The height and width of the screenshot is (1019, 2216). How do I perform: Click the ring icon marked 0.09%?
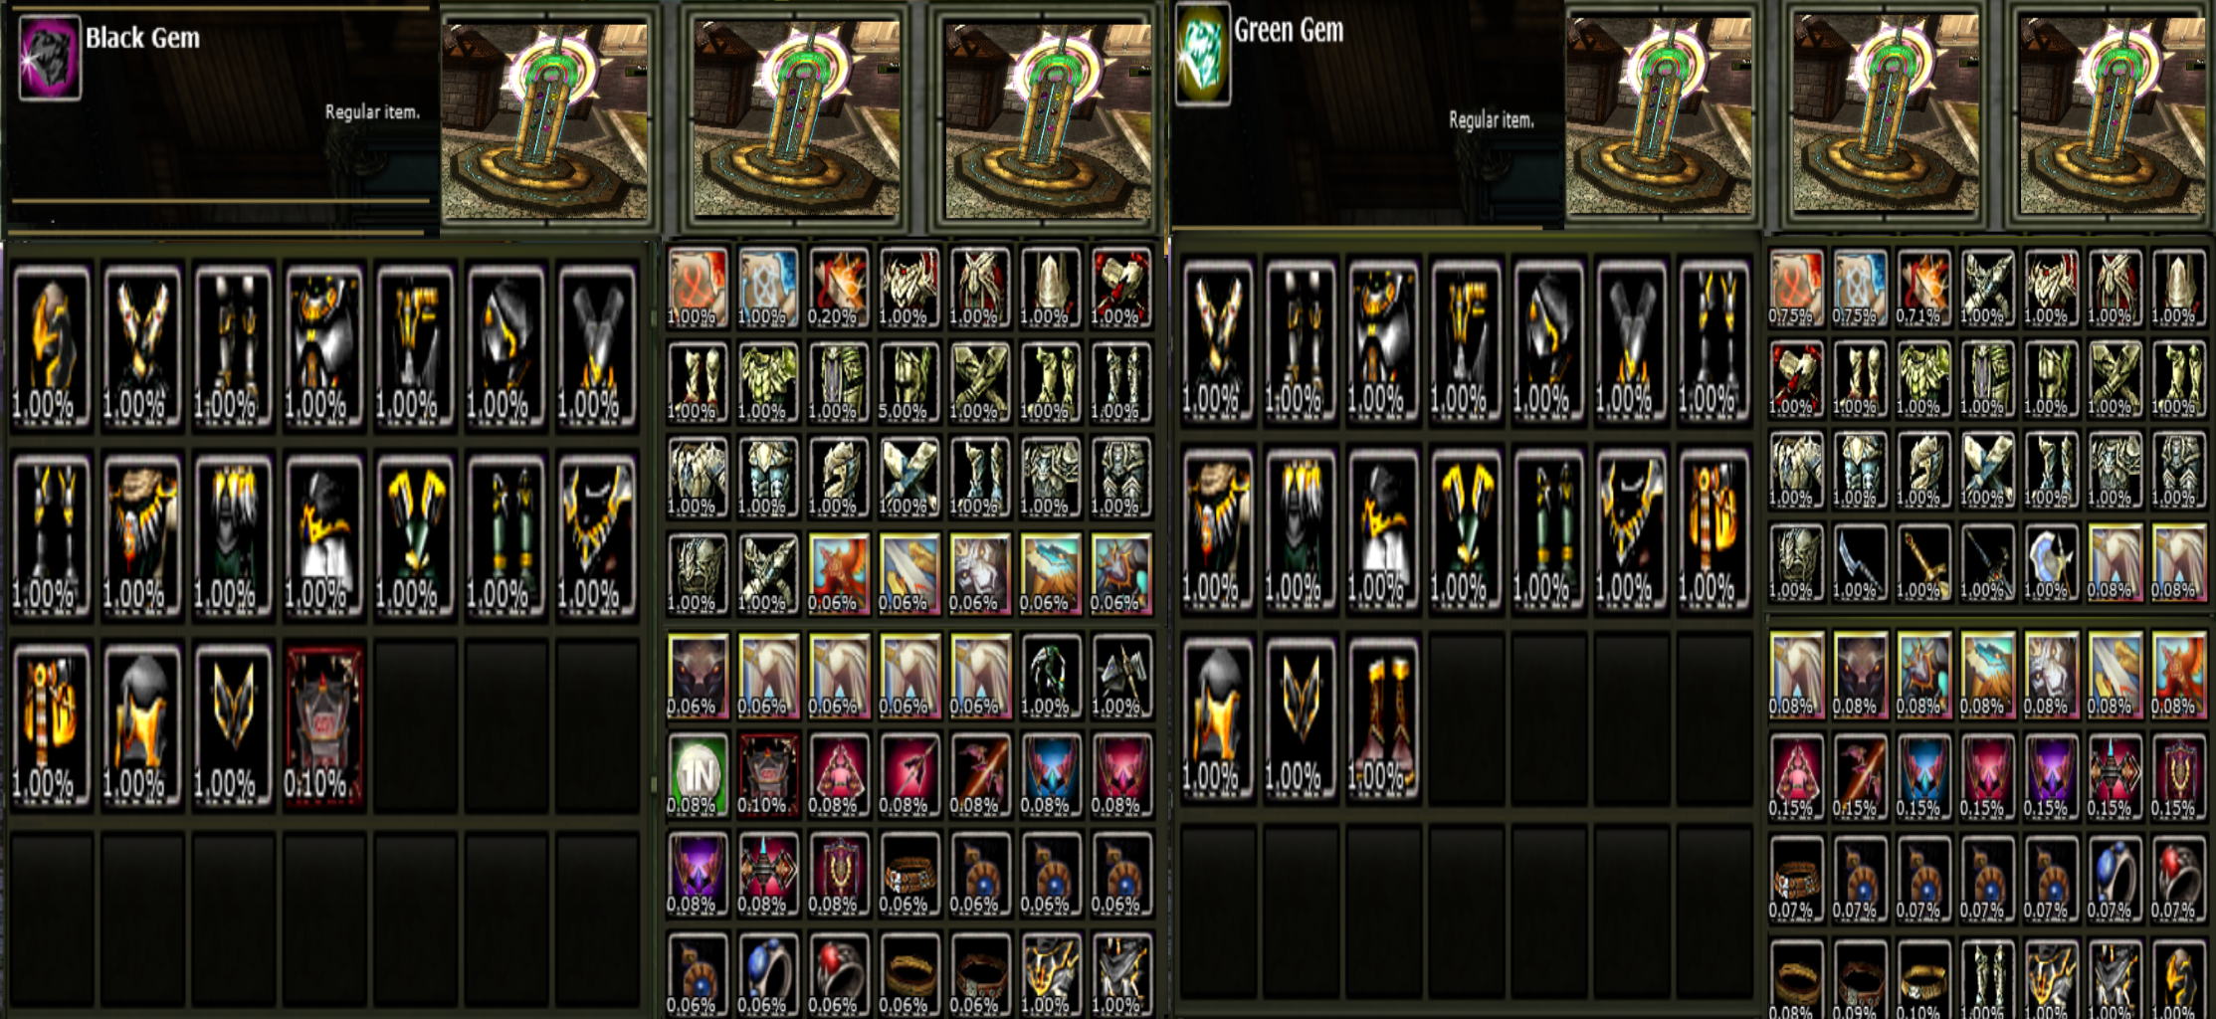(1859, 980)
